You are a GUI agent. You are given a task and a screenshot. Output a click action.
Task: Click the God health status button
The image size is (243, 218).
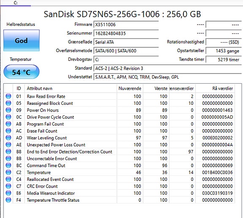point(22,41)
